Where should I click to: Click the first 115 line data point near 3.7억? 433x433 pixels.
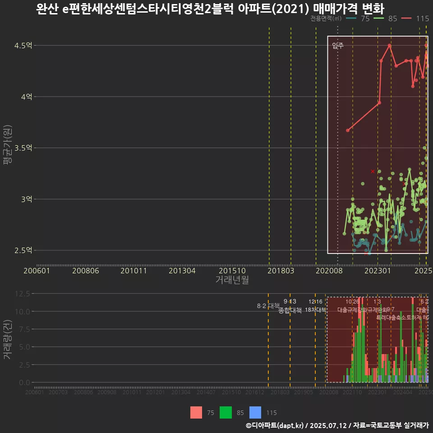(x=348, y=130)
